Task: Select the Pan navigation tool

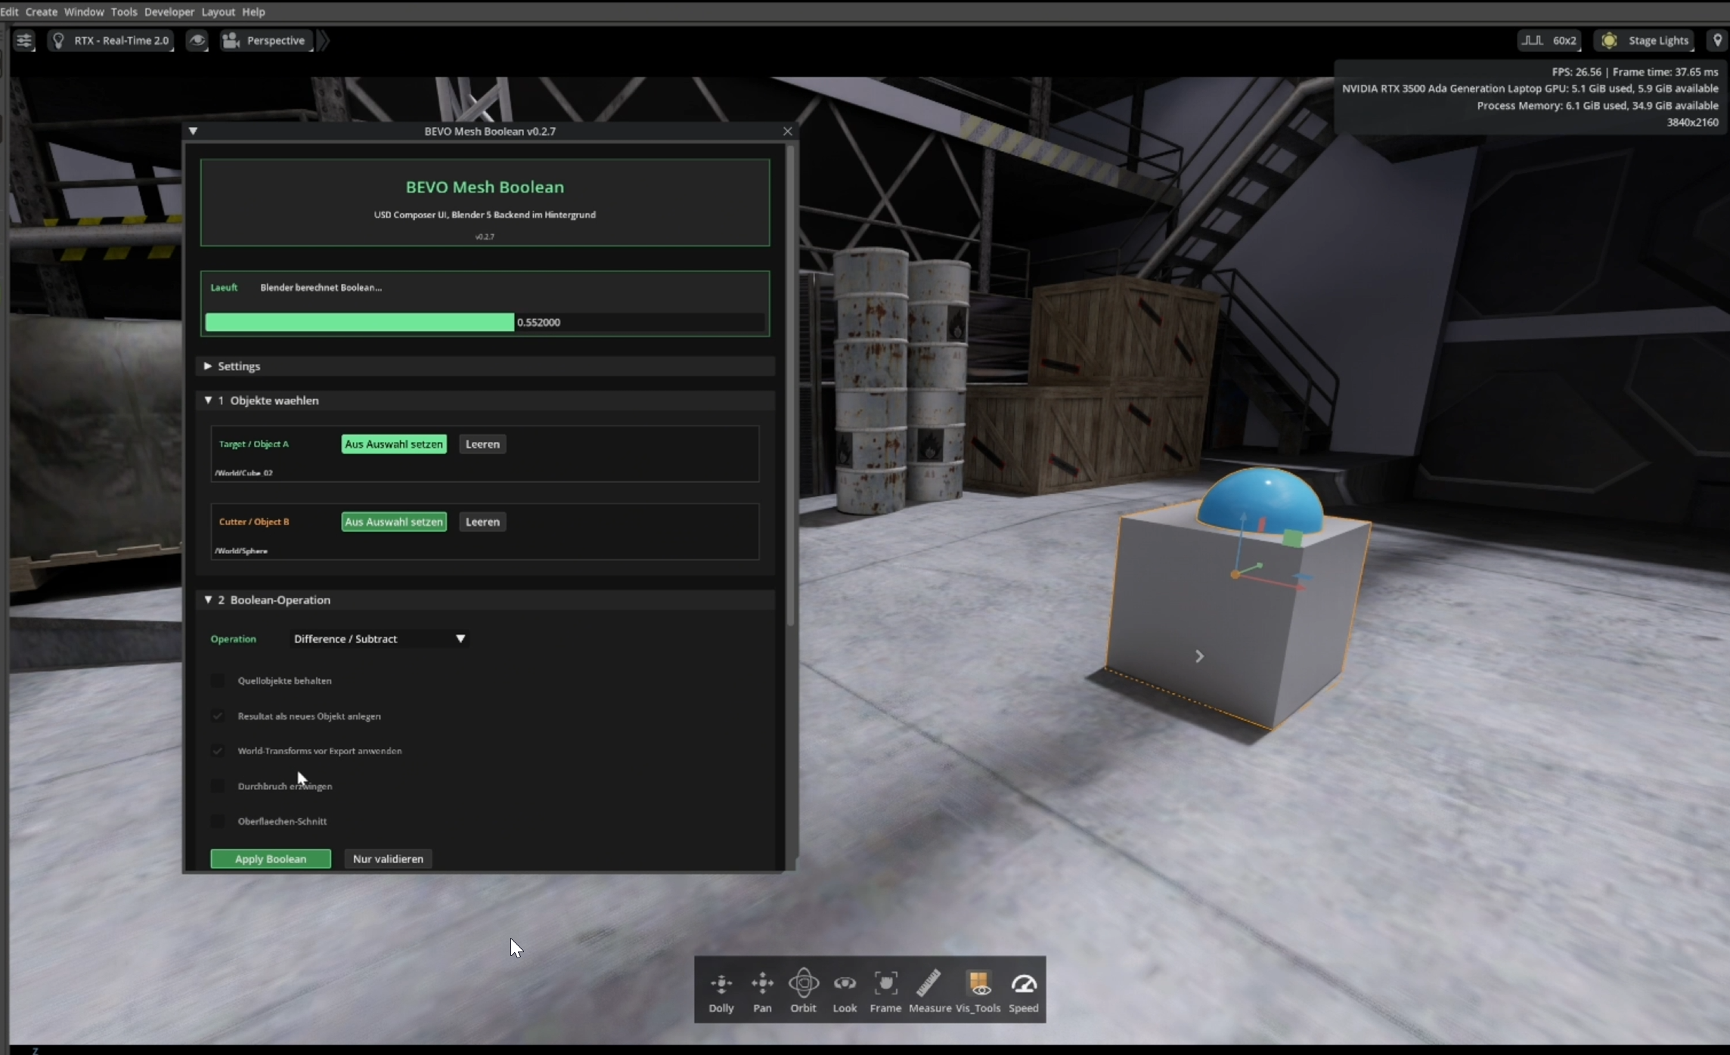Action: coord(762,991)
